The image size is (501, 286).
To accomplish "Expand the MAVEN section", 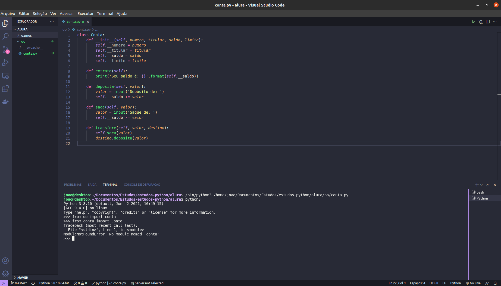I will point(35,277).
